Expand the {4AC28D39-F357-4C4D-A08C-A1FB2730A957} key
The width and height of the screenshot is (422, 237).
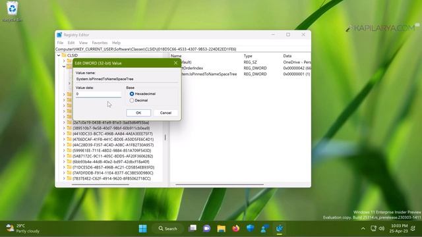pos(64,145)
